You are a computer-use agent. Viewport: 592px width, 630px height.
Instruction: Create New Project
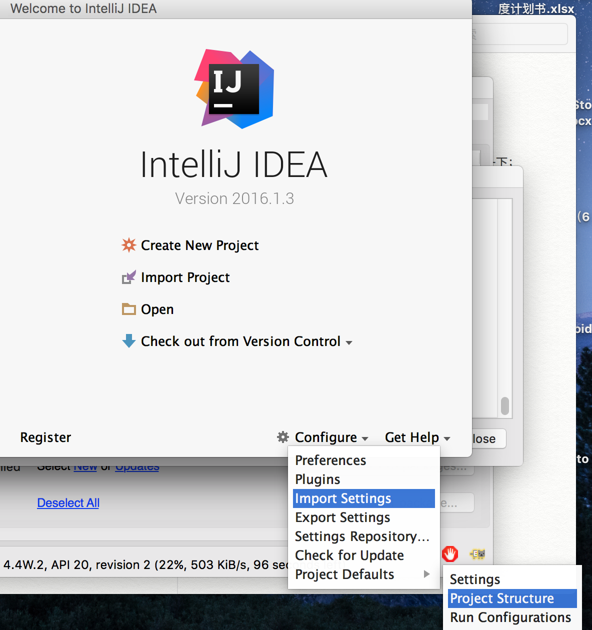tap(199, 245)
